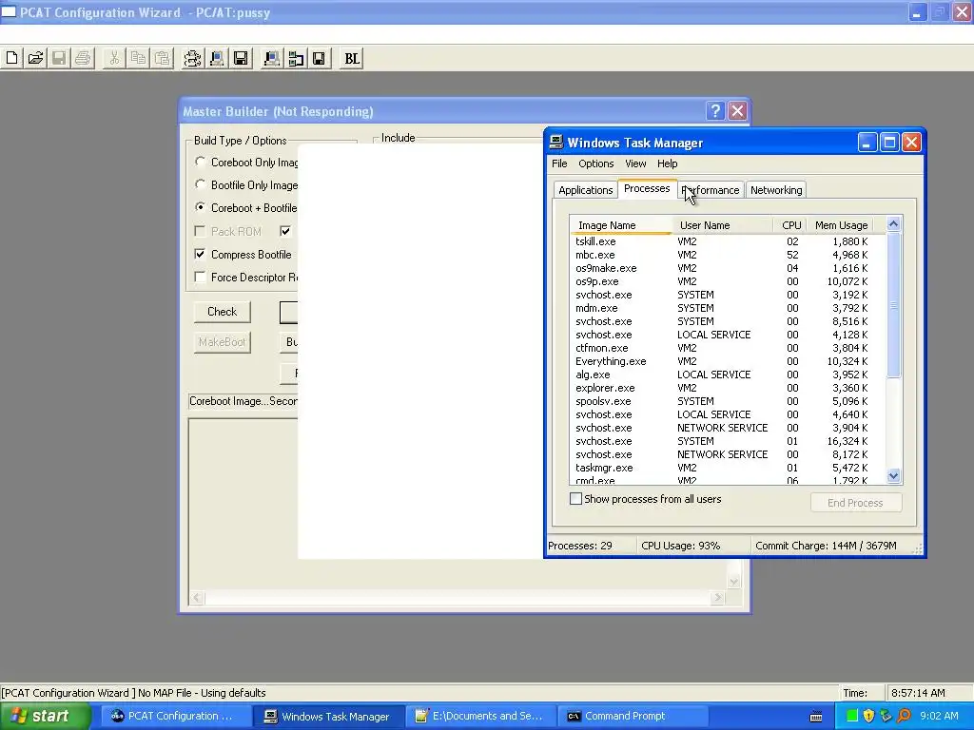Click the Task Manager process list scroll-up arrow
The height and width of the screenshot is (730, 974).
point(894,224)
